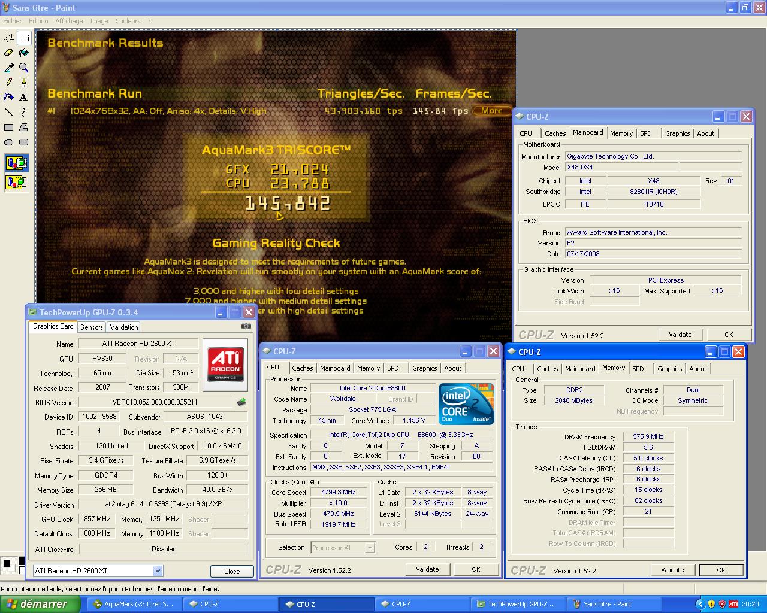
Task: Select the Rounded Rectangle tool
Action: 24,142
